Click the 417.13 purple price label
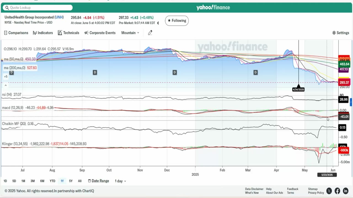353x198 pixels. click(x=344, y=70)
